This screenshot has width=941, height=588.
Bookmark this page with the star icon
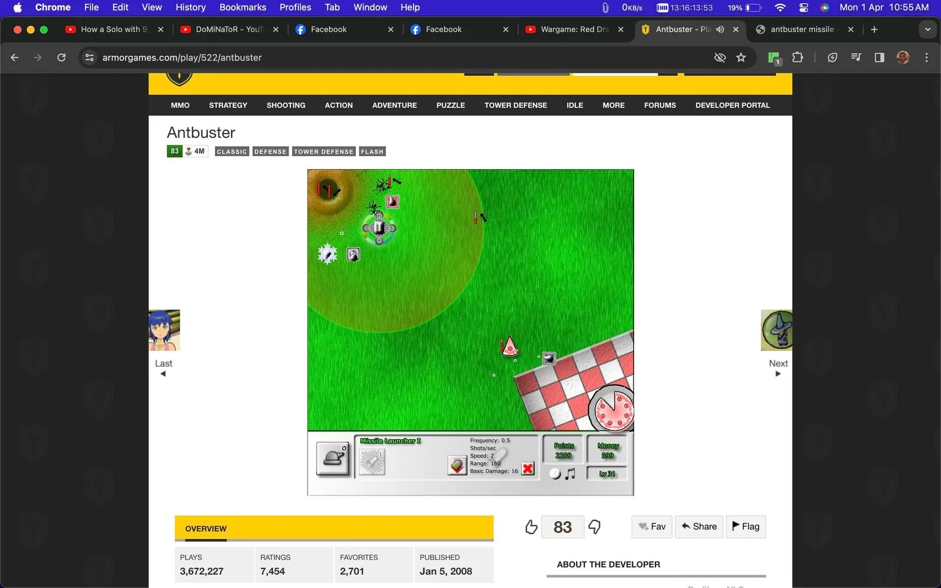[741, 57]
